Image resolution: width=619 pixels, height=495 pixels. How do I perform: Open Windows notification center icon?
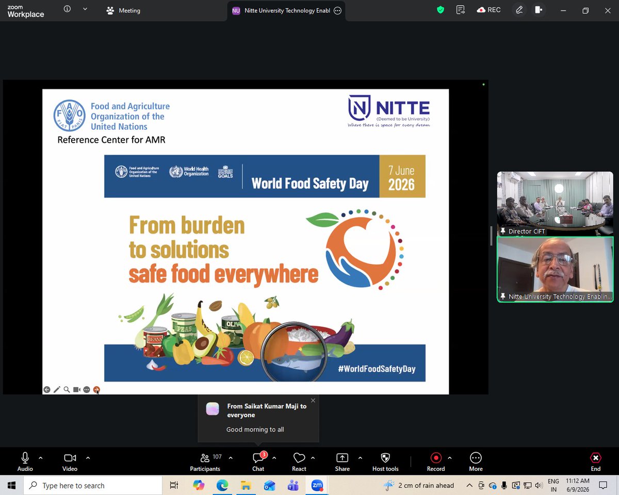(603, 485)
